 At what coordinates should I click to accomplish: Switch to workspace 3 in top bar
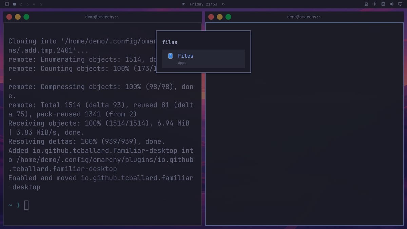(27, 4)
